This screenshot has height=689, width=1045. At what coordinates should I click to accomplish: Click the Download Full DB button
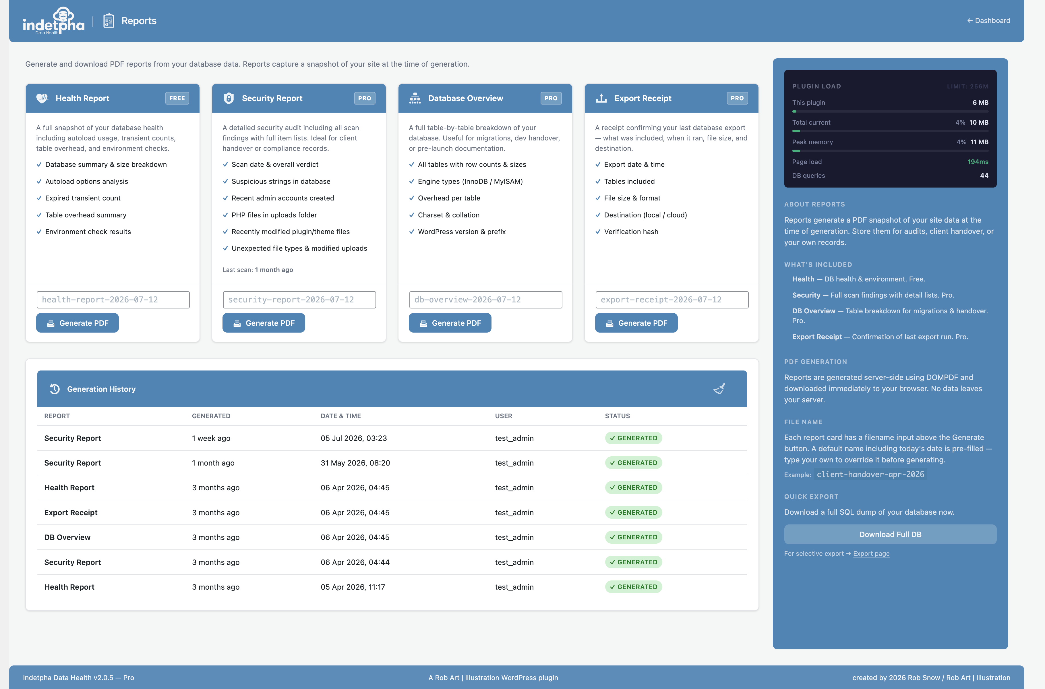(x=890, y=534)
